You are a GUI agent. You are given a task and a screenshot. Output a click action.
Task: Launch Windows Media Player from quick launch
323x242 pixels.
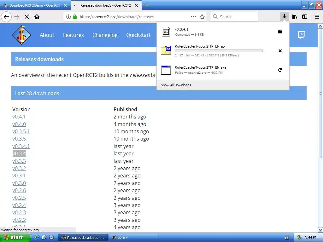tap(51, 237)
